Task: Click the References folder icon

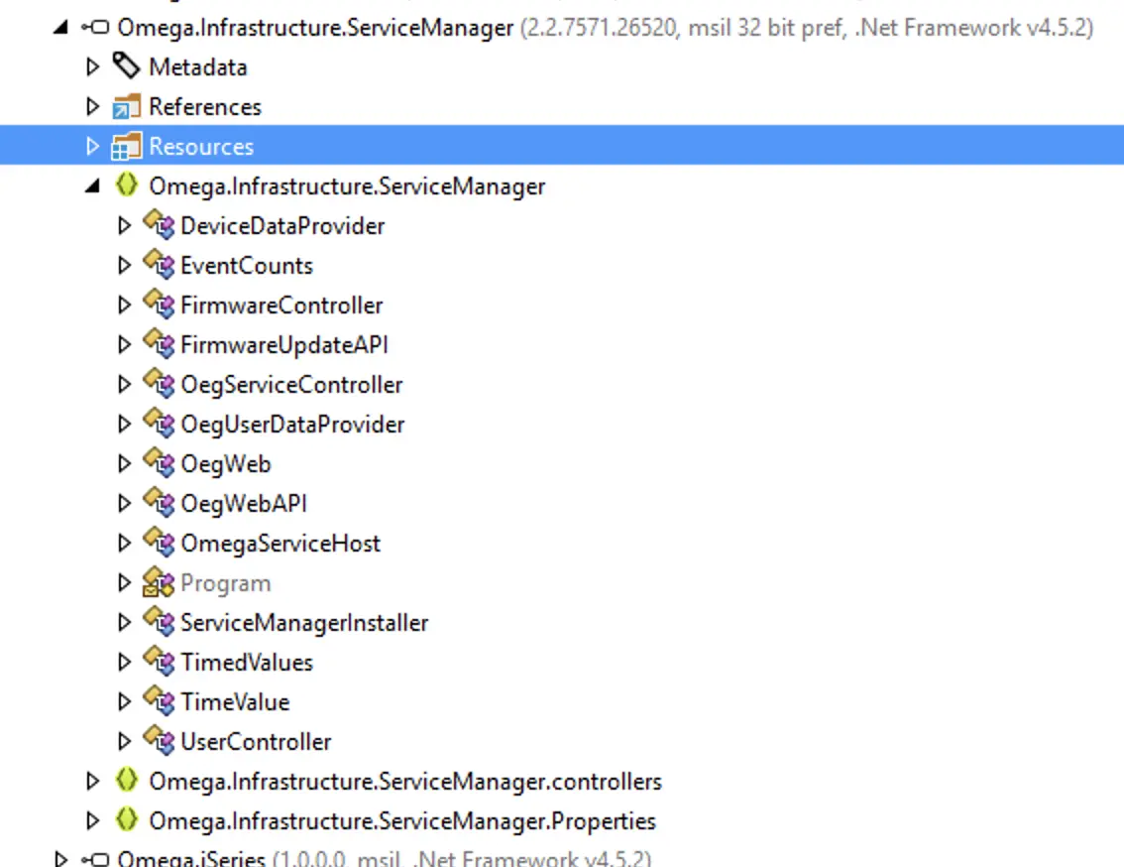Action: coord(126,107)
